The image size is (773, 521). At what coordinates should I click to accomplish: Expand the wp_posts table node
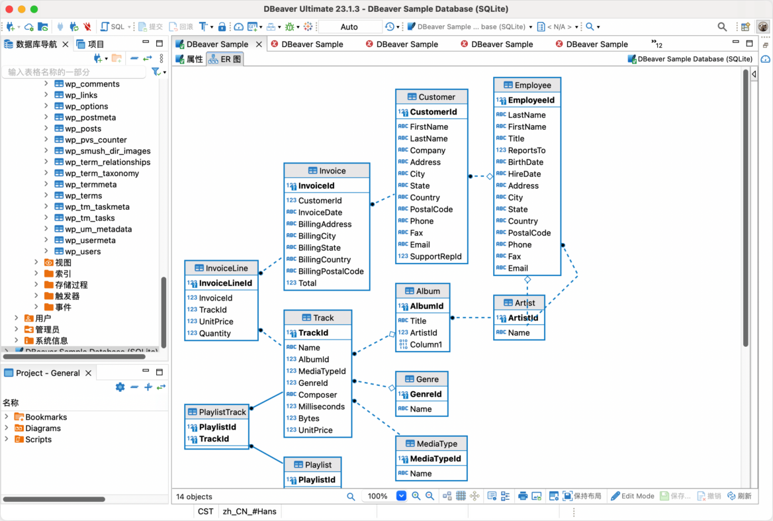click(46, 128)
